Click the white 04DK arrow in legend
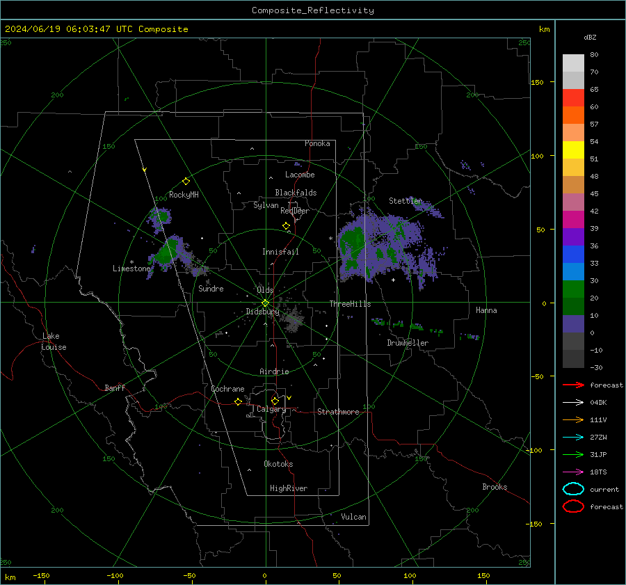This screenshot has height=585, width=626. pyautogui.click(x=573, y=403)
